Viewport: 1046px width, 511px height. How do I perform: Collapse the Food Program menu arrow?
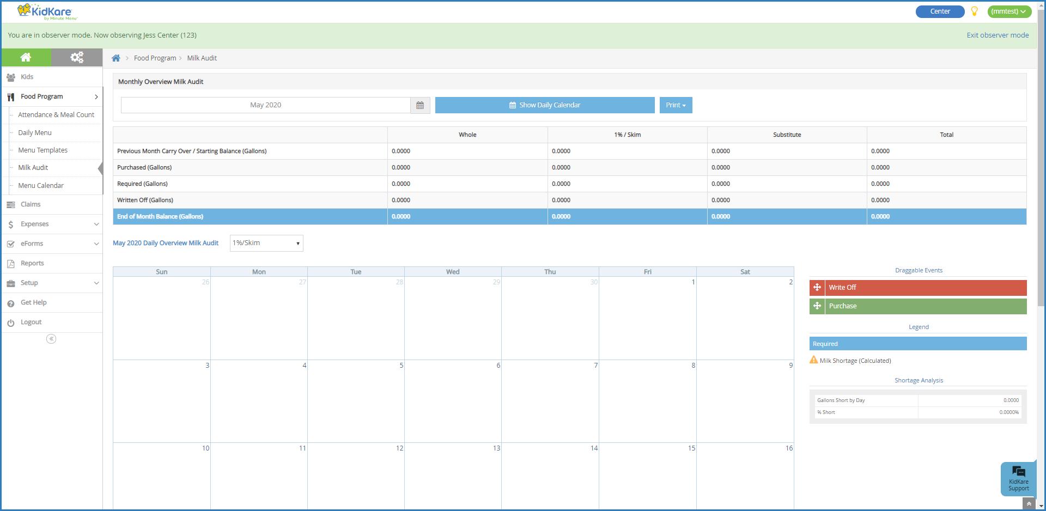(96, 97)
